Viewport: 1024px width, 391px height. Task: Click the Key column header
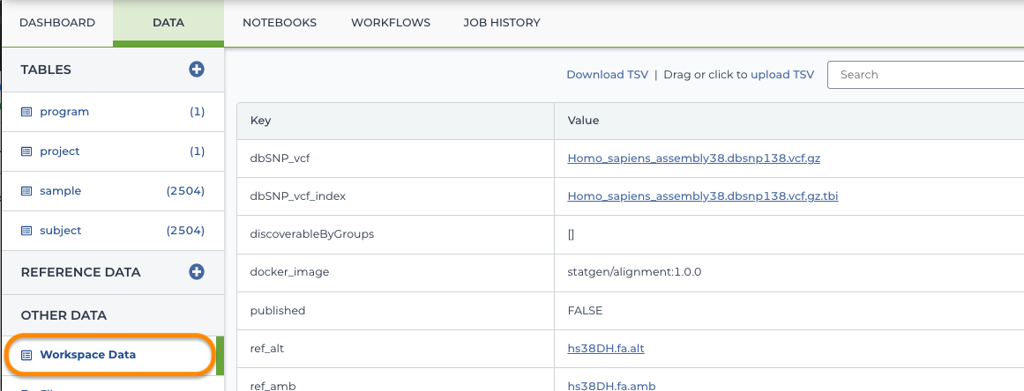(x=396, y=122)
